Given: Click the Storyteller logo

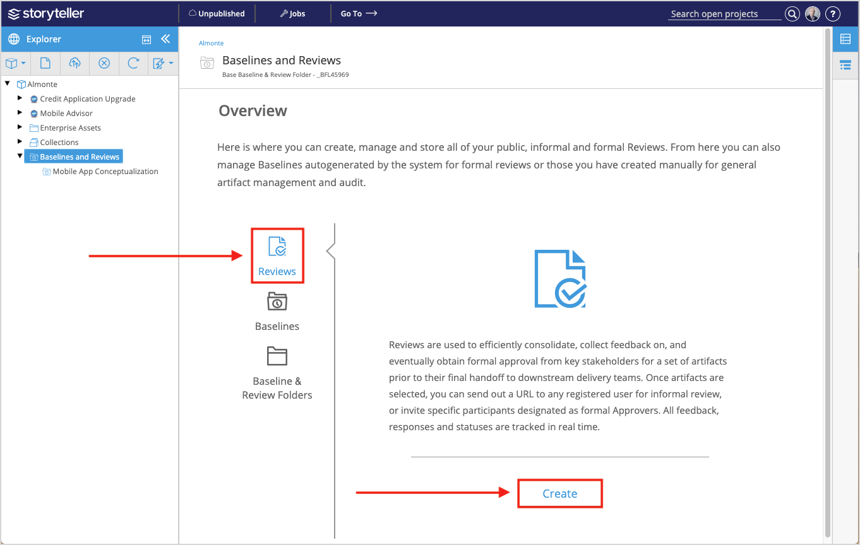Looking at the screenshot, I should point(45,13).
